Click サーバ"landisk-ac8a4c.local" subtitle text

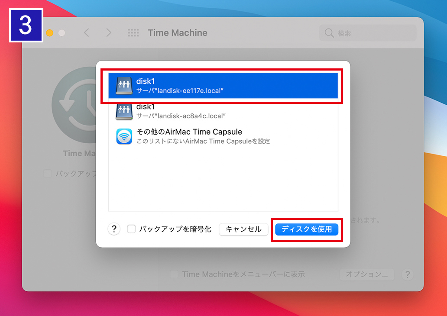(181, 116)
